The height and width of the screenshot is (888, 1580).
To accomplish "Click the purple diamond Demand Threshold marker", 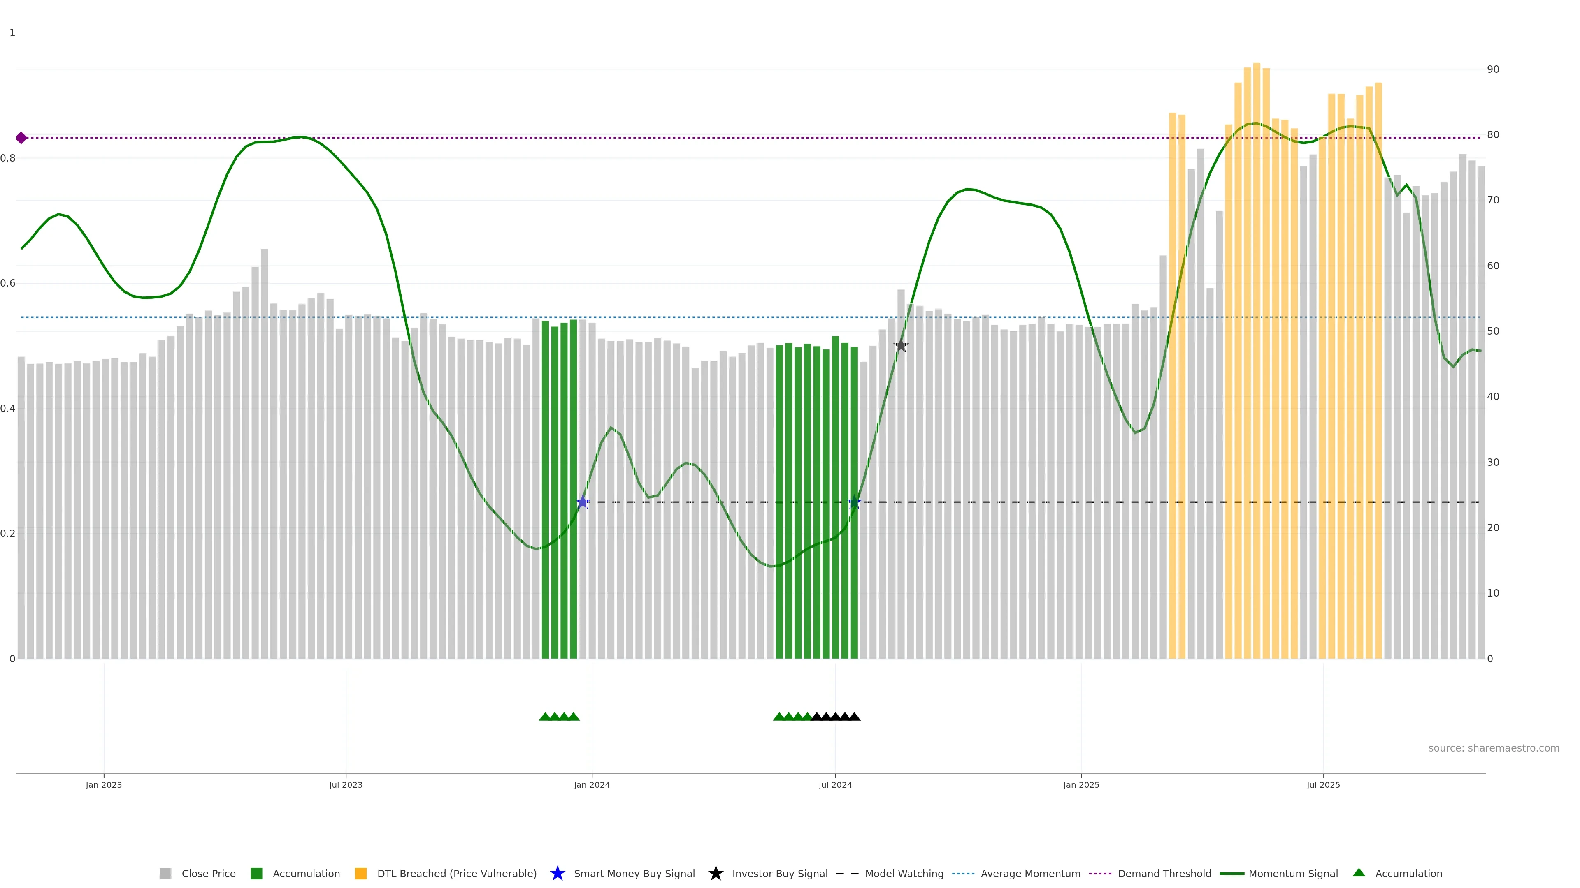I will pos(21,138).
